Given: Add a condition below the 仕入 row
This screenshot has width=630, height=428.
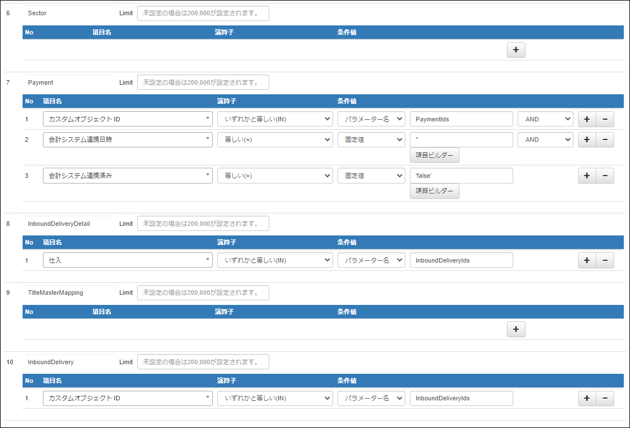Looking at the screenshot, I should click(587, 260).
